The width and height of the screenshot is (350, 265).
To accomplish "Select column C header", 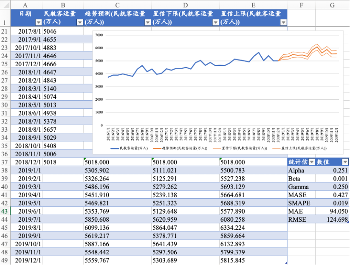I will 118,5.
